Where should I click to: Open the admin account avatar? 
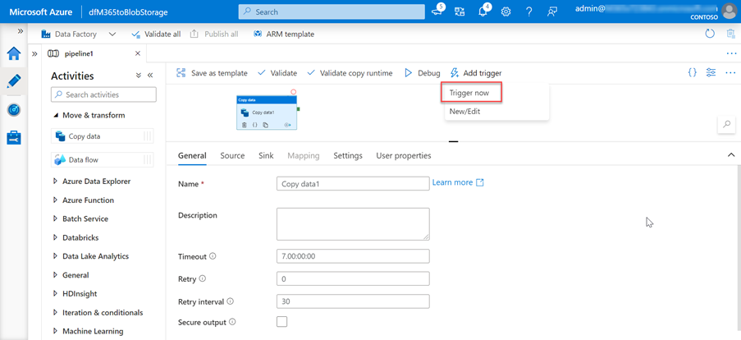click(x=730, y=11)
